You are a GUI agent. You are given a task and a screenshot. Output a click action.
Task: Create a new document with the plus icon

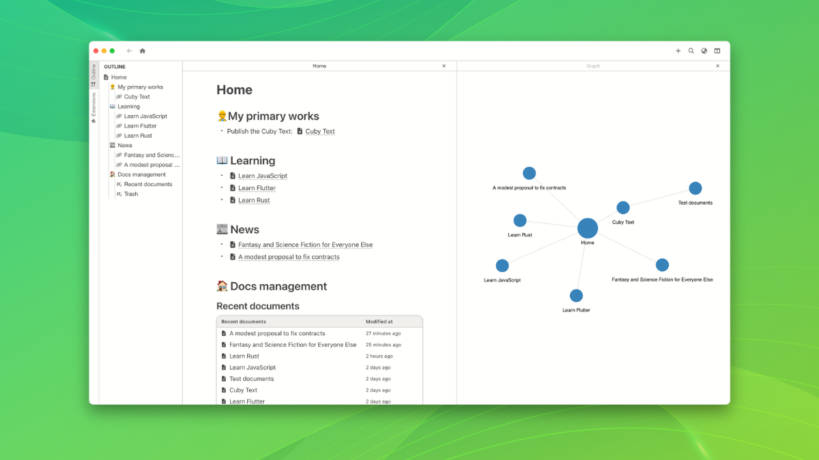678,50
